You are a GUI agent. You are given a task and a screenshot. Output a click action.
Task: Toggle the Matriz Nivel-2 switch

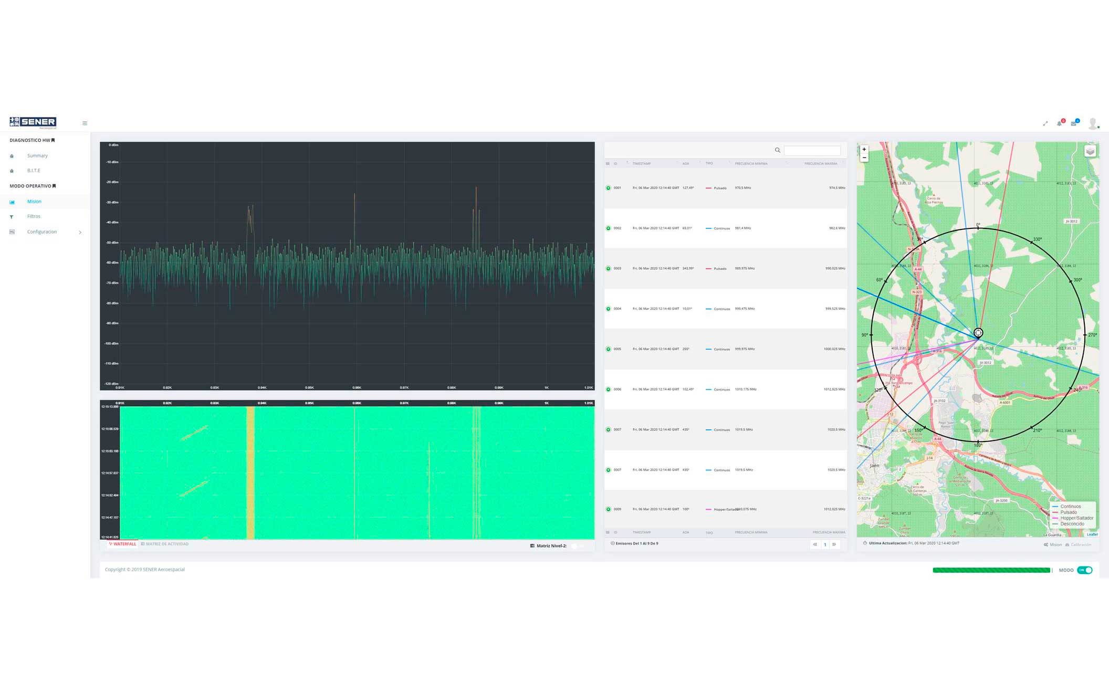[577, 546]
